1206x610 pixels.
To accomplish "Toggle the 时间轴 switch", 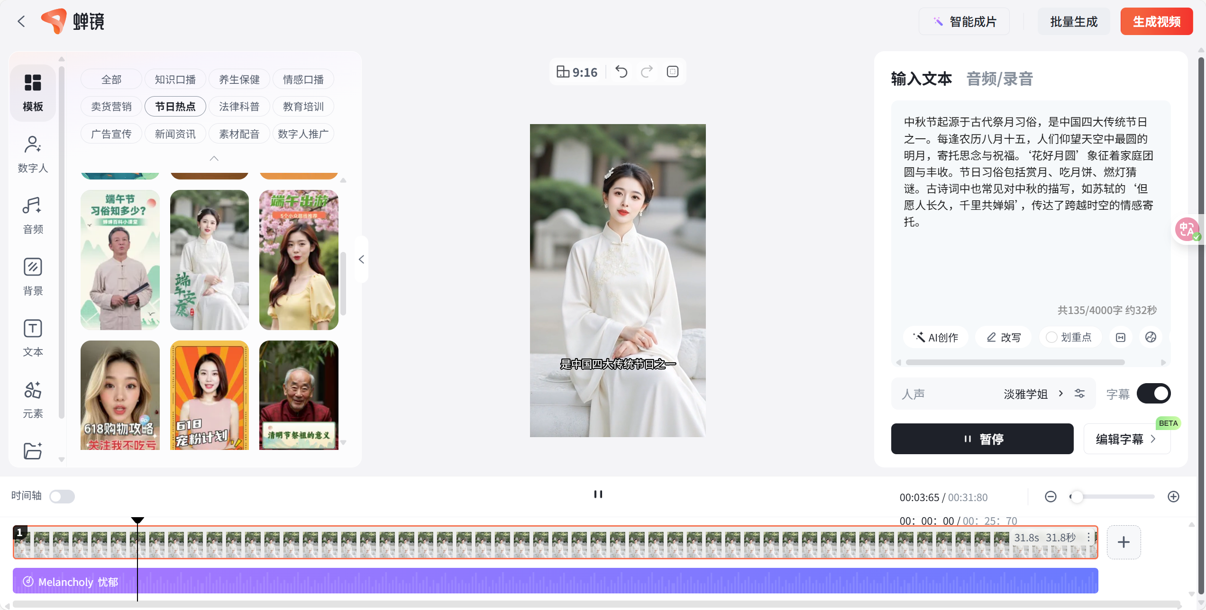I will tap(62, 496).
